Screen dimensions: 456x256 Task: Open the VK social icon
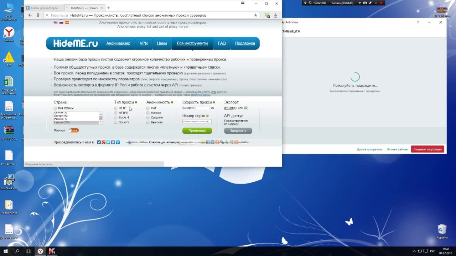coord(113,142)
